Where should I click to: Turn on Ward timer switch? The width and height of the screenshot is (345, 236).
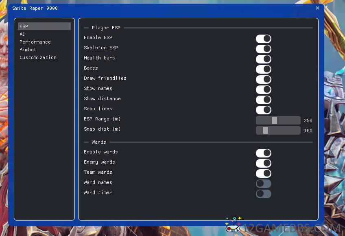pos(263,194)
